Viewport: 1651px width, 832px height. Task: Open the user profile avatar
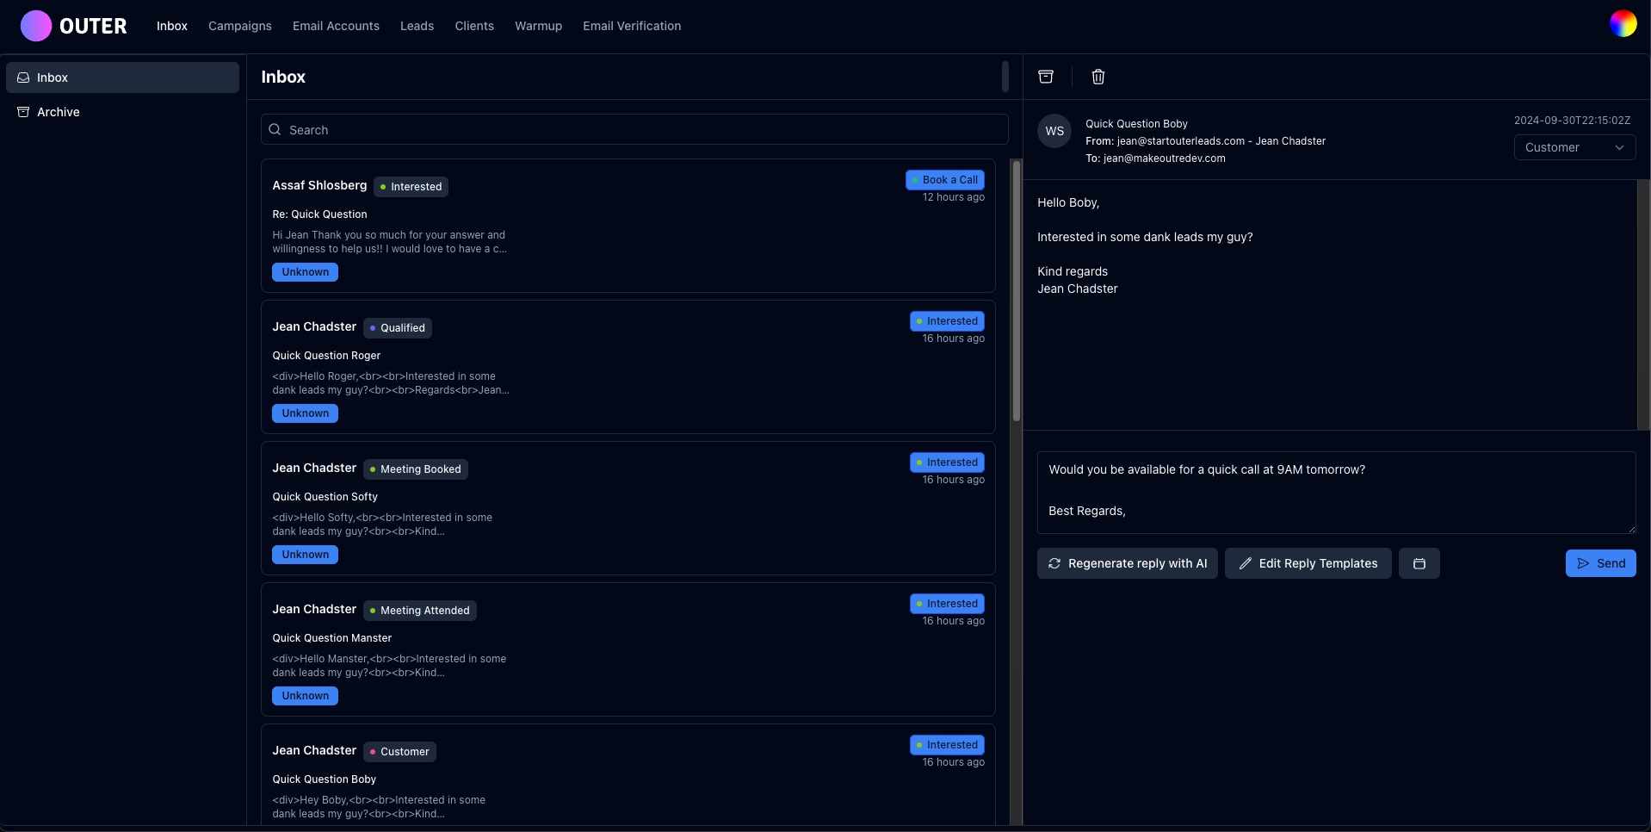(1623, 24)
